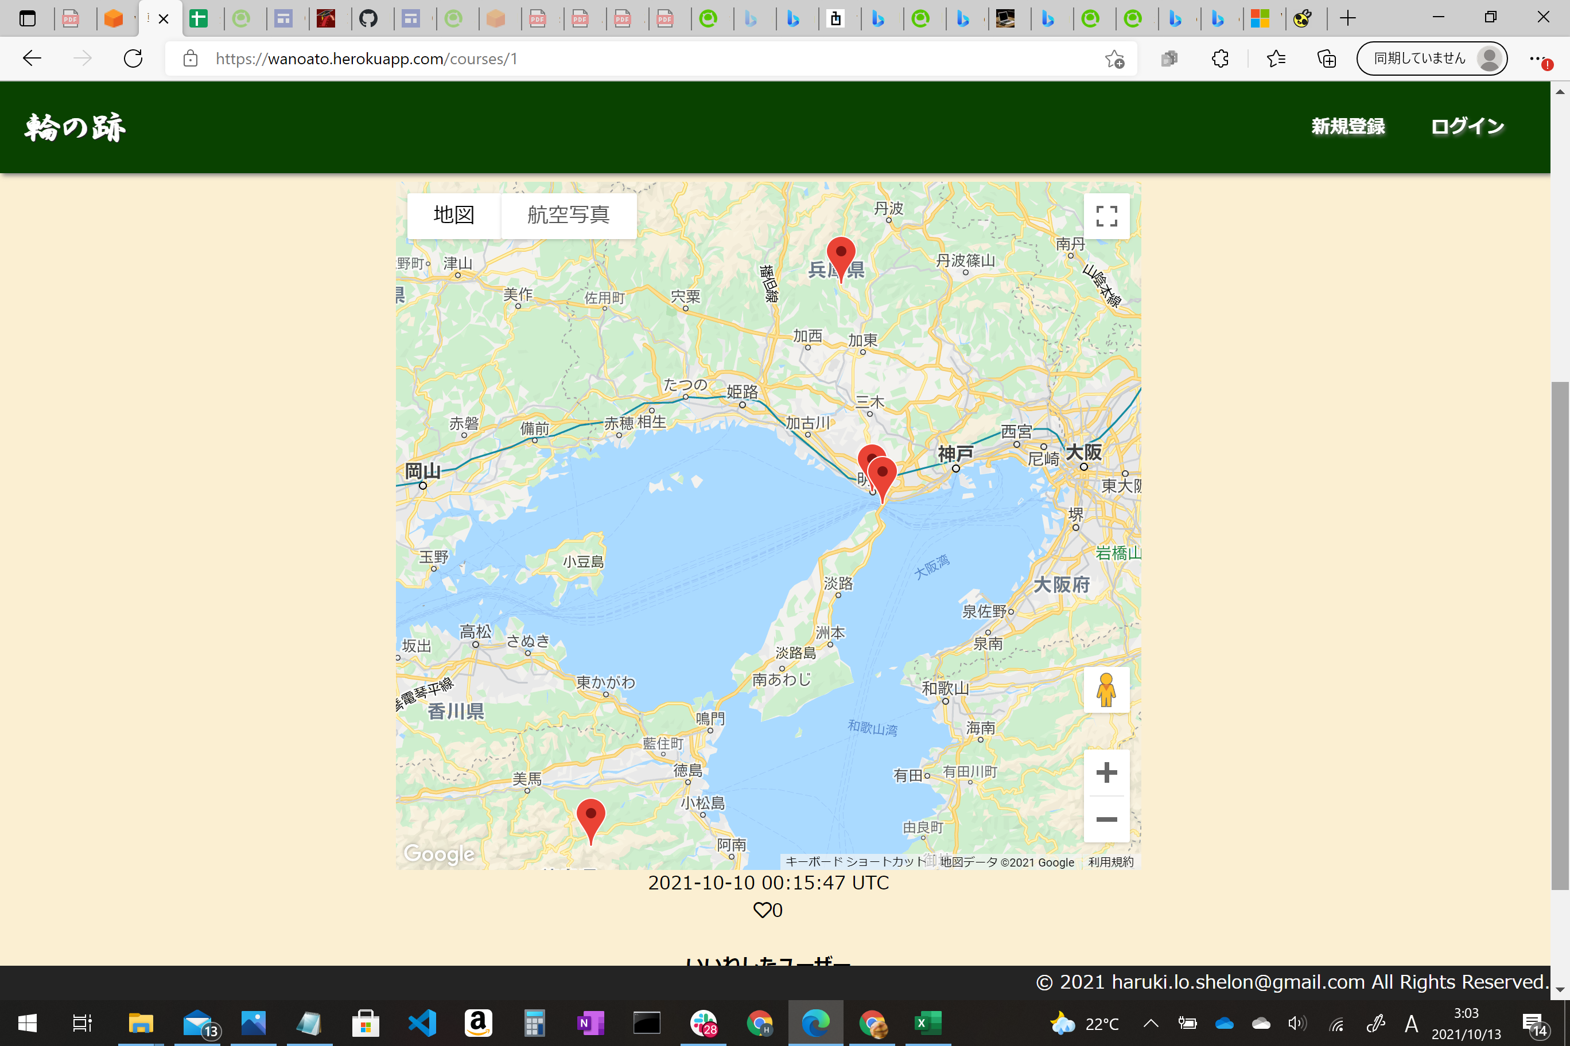Toggle fullscreen map view

pyautogui.click(x=1106, y=216)
